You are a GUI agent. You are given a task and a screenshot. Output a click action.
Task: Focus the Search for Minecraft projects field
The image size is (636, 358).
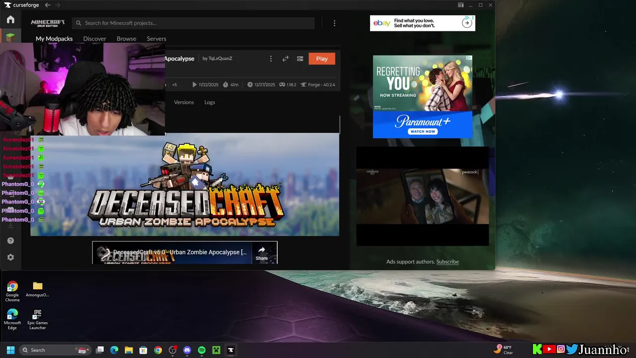tap(193, 23)
